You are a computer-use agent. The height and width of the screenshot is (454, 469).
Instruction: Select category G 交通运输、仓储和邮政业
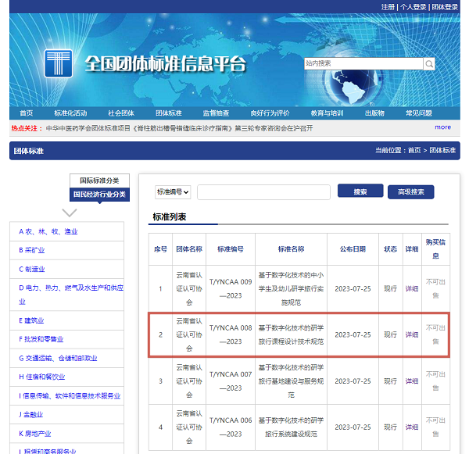[58, 358]
